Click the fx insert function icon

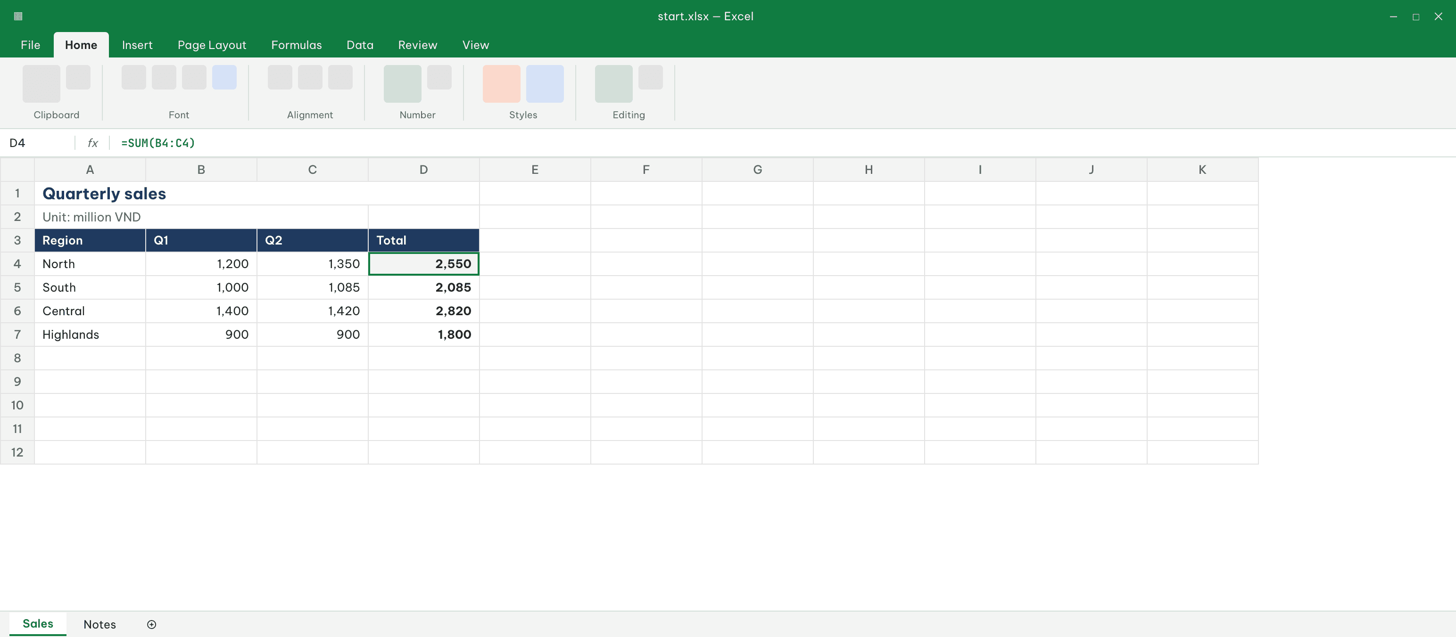coord(93,143)
